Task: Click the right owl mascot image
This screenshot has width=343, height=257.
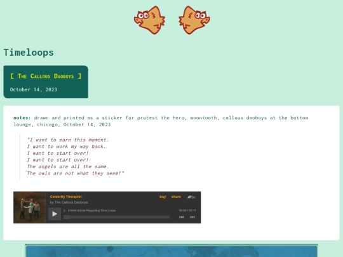Action: tap(194, 20)
